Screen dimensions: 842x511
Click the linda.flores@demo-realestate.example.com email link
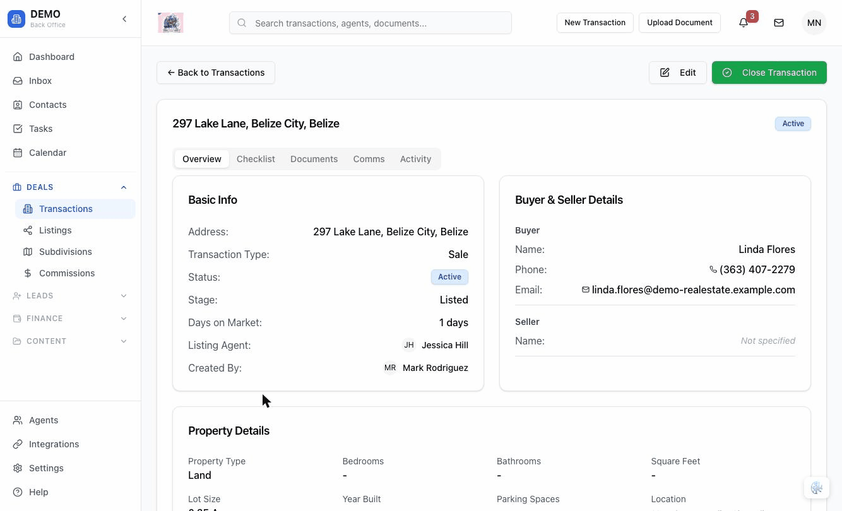point(693,290)
